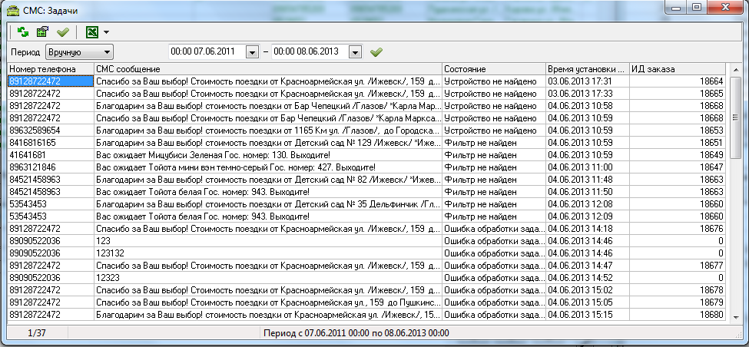
Task: Sort by 'СМС сообщение' column header
Action: (267, 69)
